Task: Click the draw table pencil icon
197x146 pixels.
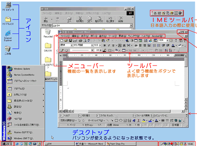Action: 62,50
